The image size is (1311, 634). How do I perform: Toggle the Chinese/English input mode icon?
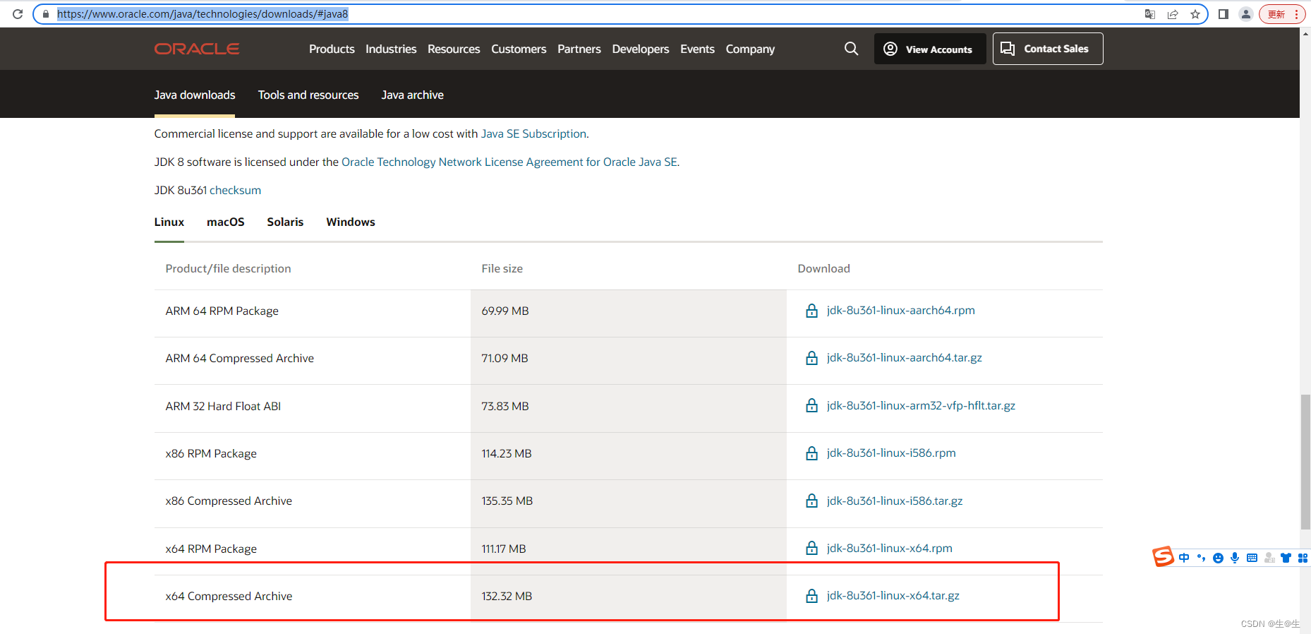tap(1184, 558)
